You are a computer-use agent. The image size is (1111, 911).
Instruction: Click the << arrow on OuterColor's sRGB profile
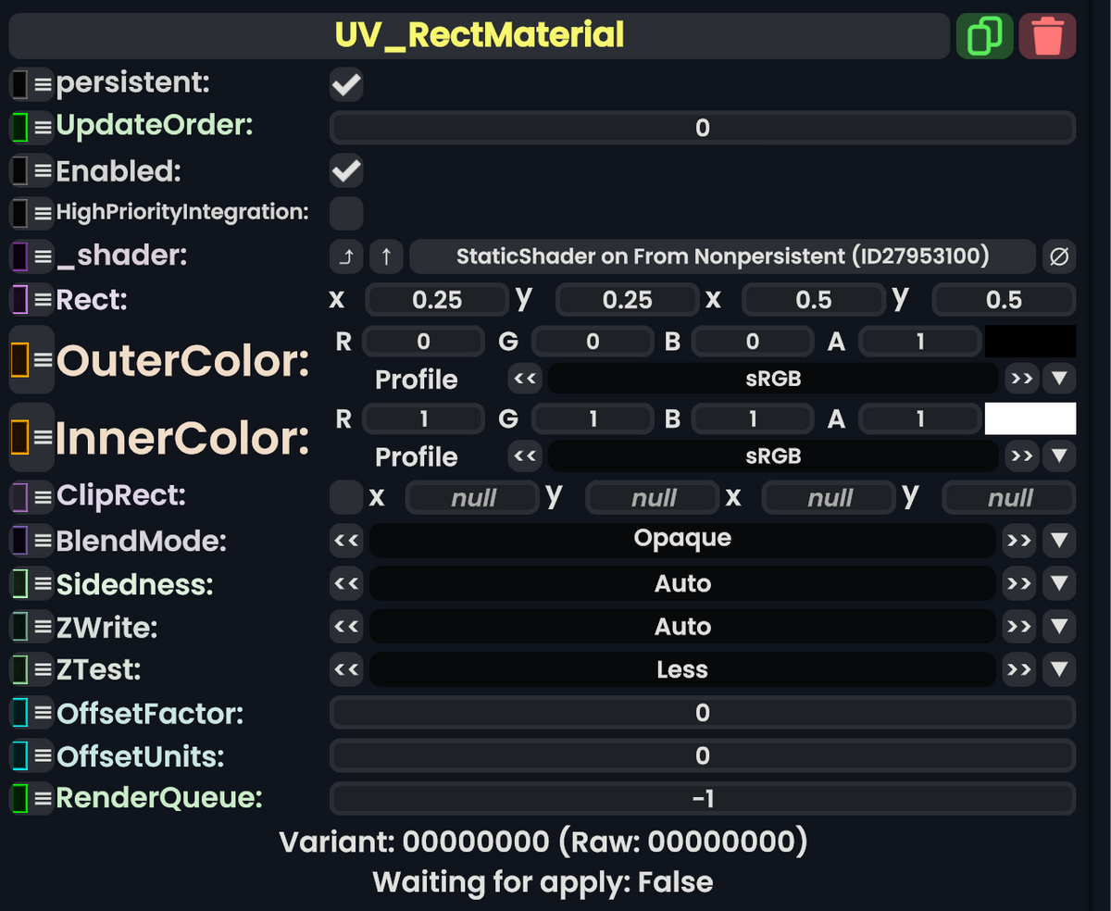click(x=525, y=379)
